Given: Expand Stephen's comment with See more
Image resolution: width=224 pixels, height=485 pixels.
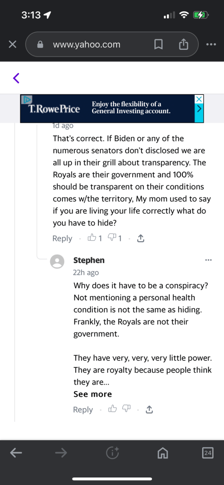Looking at the screenshot, I should (92, 394).
